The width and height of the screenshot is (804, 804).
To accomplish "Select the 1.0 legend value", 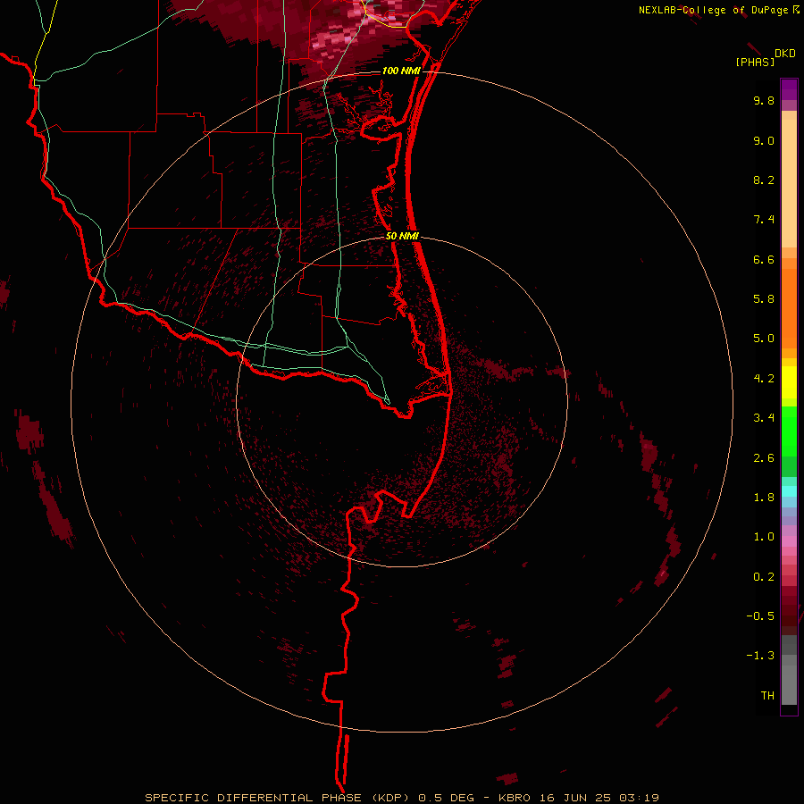I will pyautogui.click(x=764, y=537).
